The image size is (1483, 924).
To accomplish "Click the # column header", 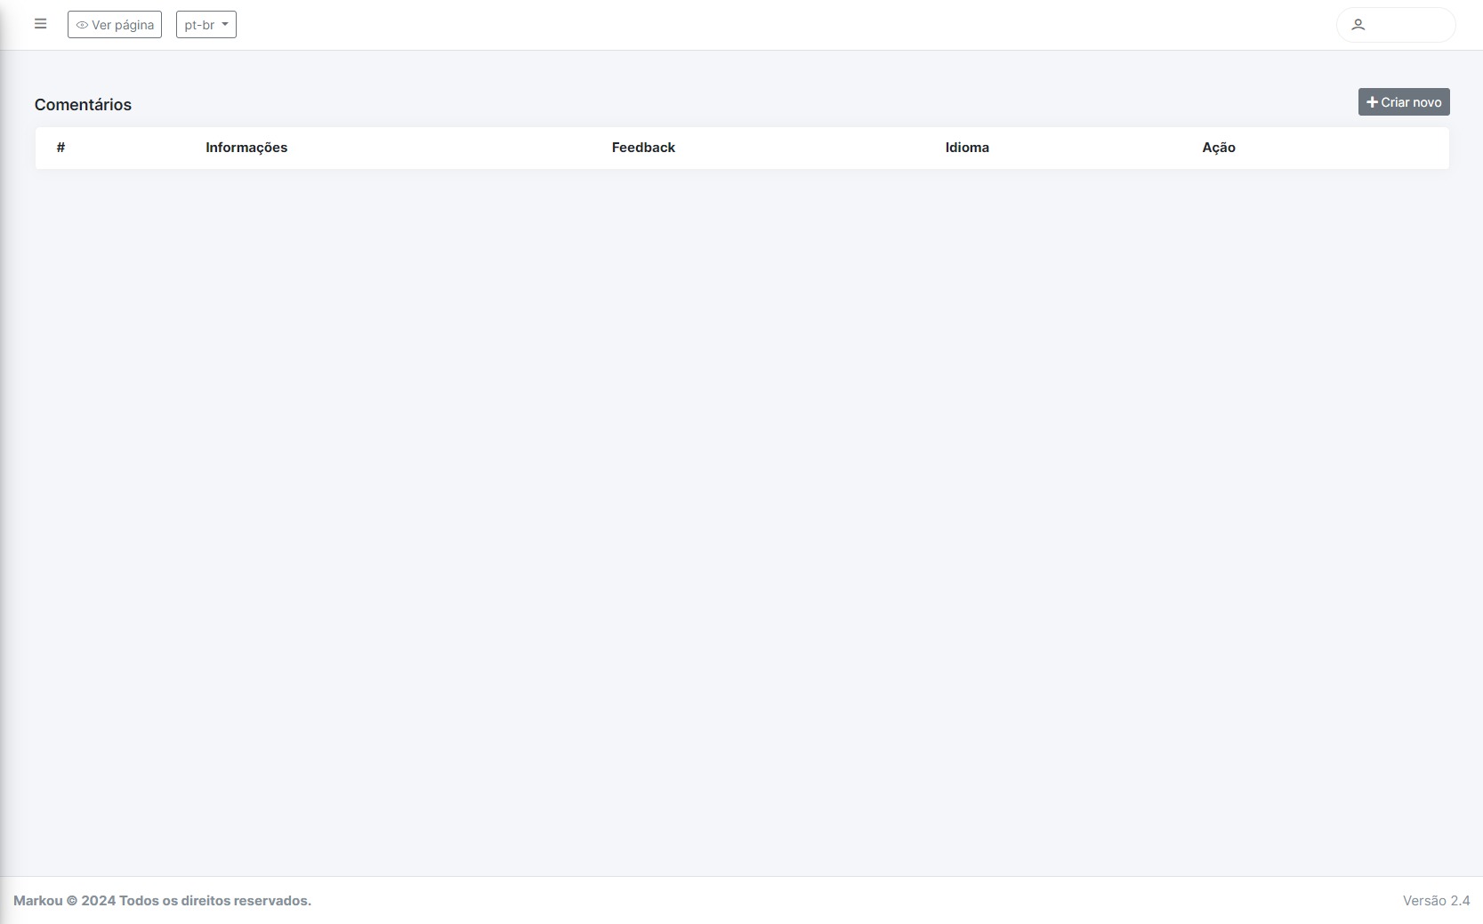I will pyautogui.click(x=60, y=148).
